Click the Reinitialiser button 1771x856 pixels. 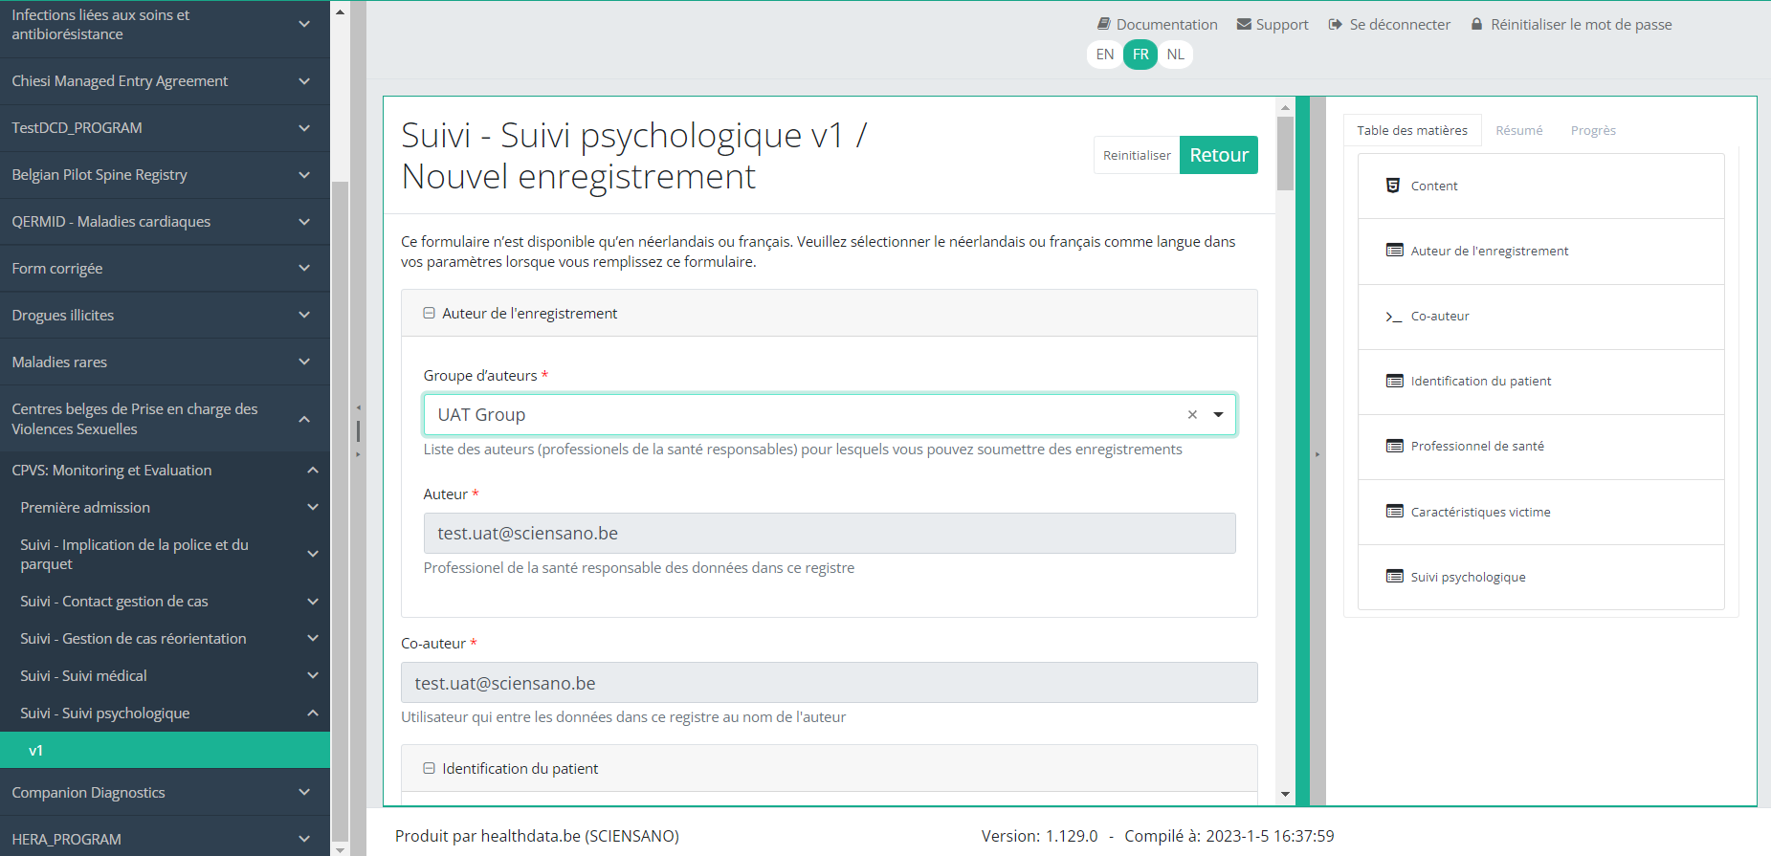pyautogui.click(x=1136, y=156)
